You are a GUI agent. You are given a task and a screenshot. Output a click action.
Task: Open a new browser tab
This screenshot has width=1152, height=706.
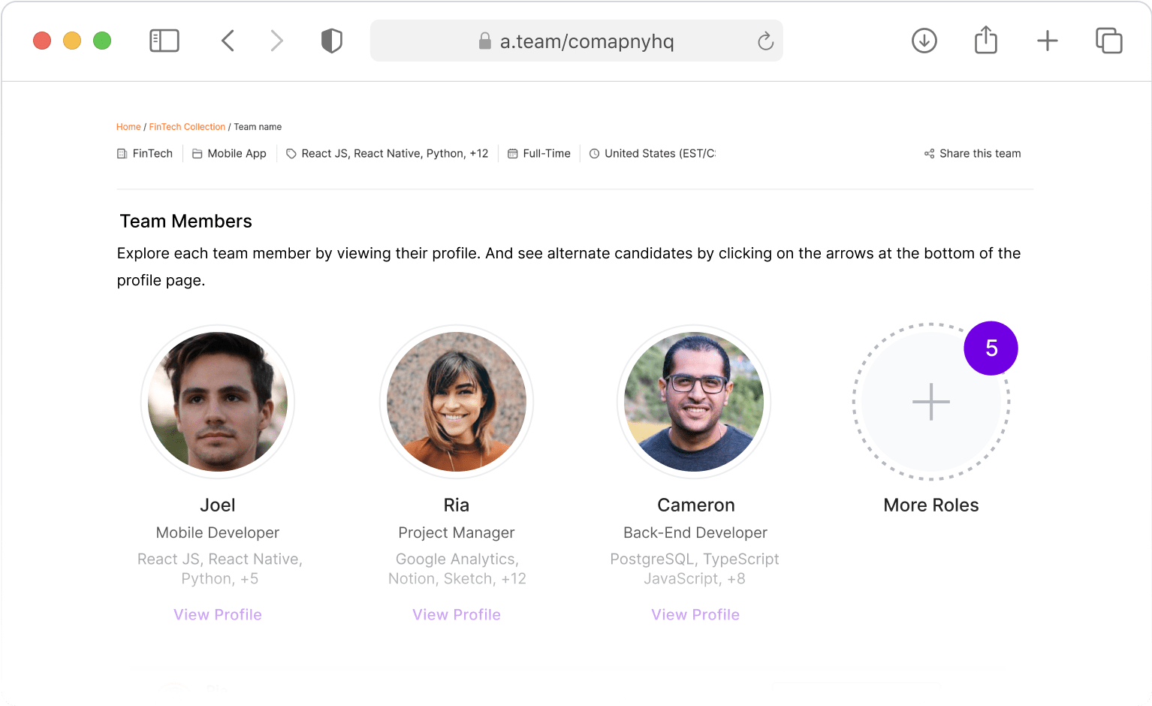1047,41
